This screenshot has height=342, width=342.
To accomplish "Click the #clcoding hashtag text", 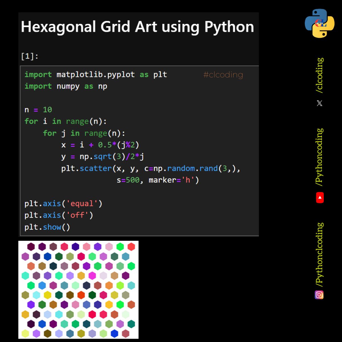I will tap(223, 75).
